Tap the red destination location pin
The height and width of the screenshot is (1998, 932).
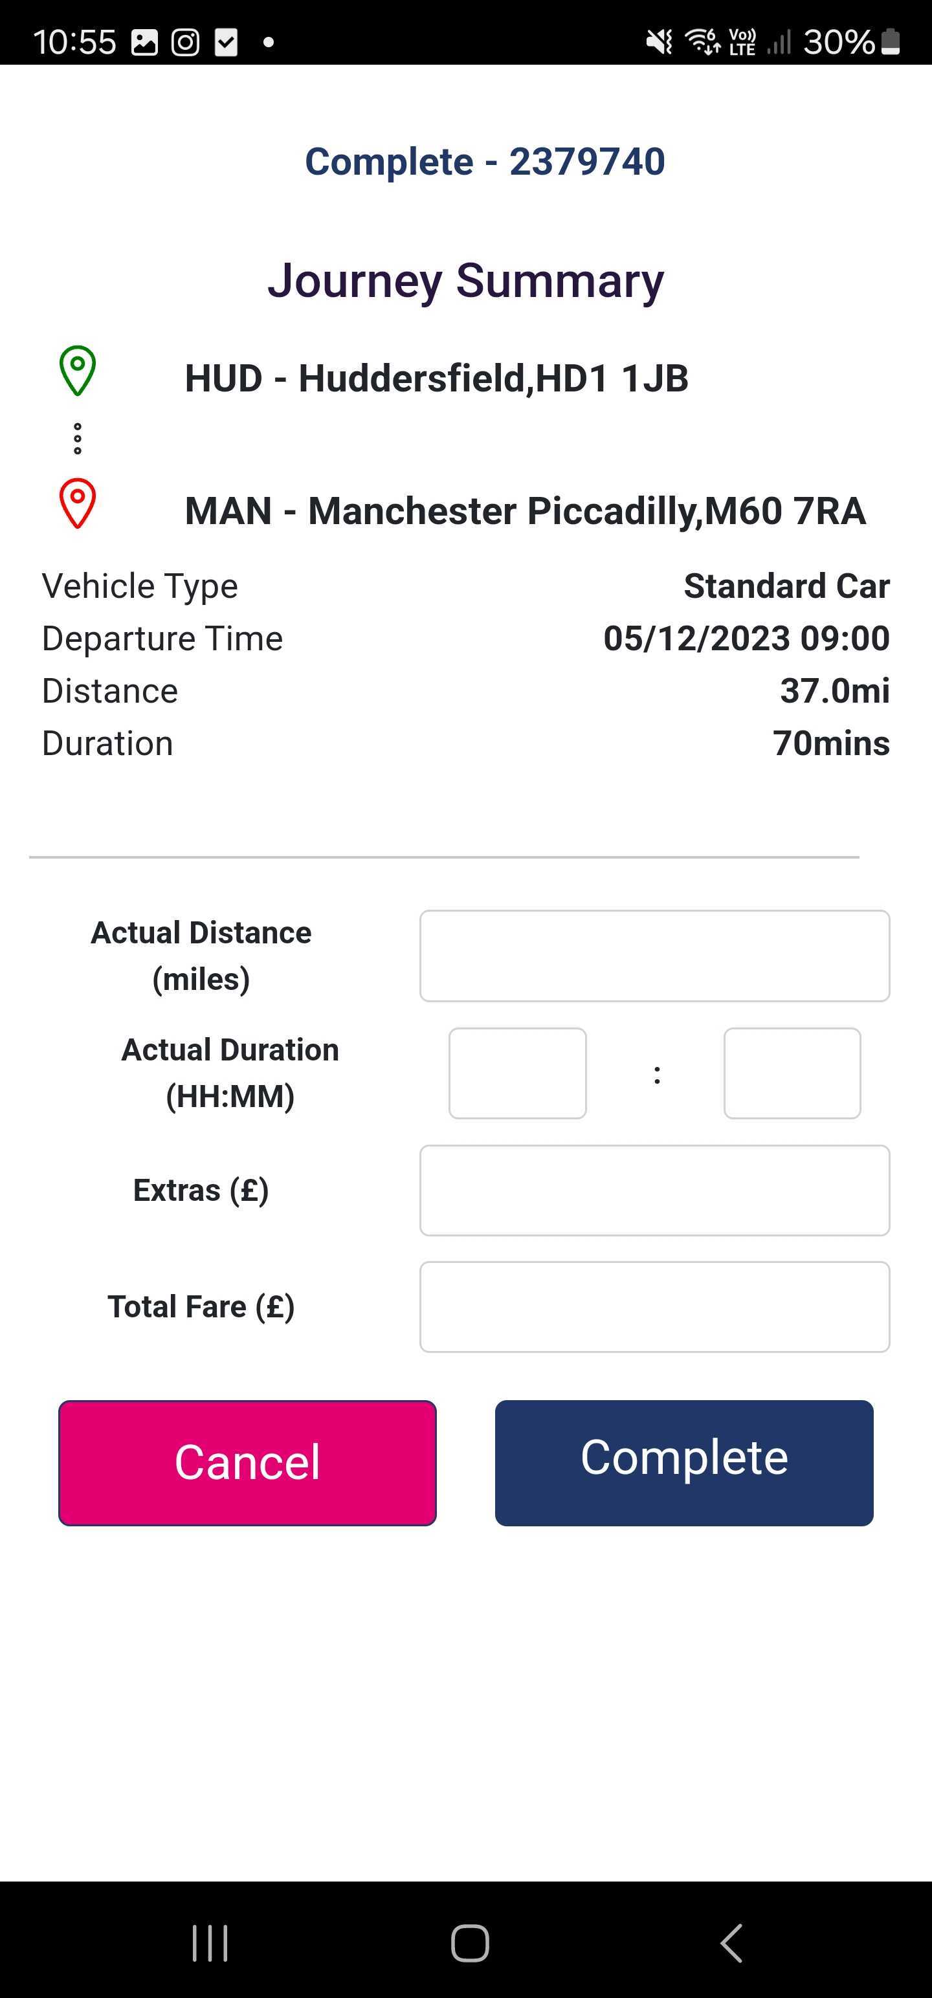[78, 503]
